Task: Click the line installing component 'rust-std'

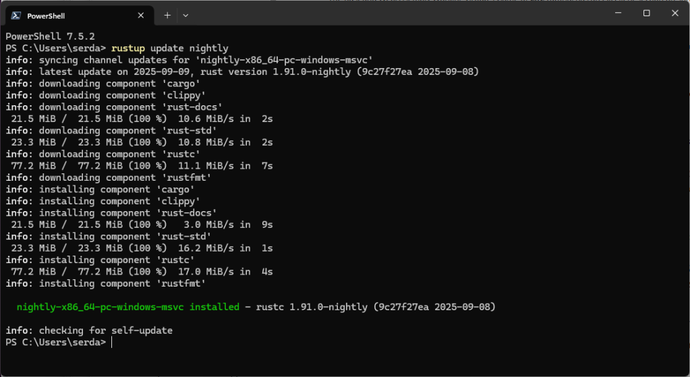Action: point(108,236)
